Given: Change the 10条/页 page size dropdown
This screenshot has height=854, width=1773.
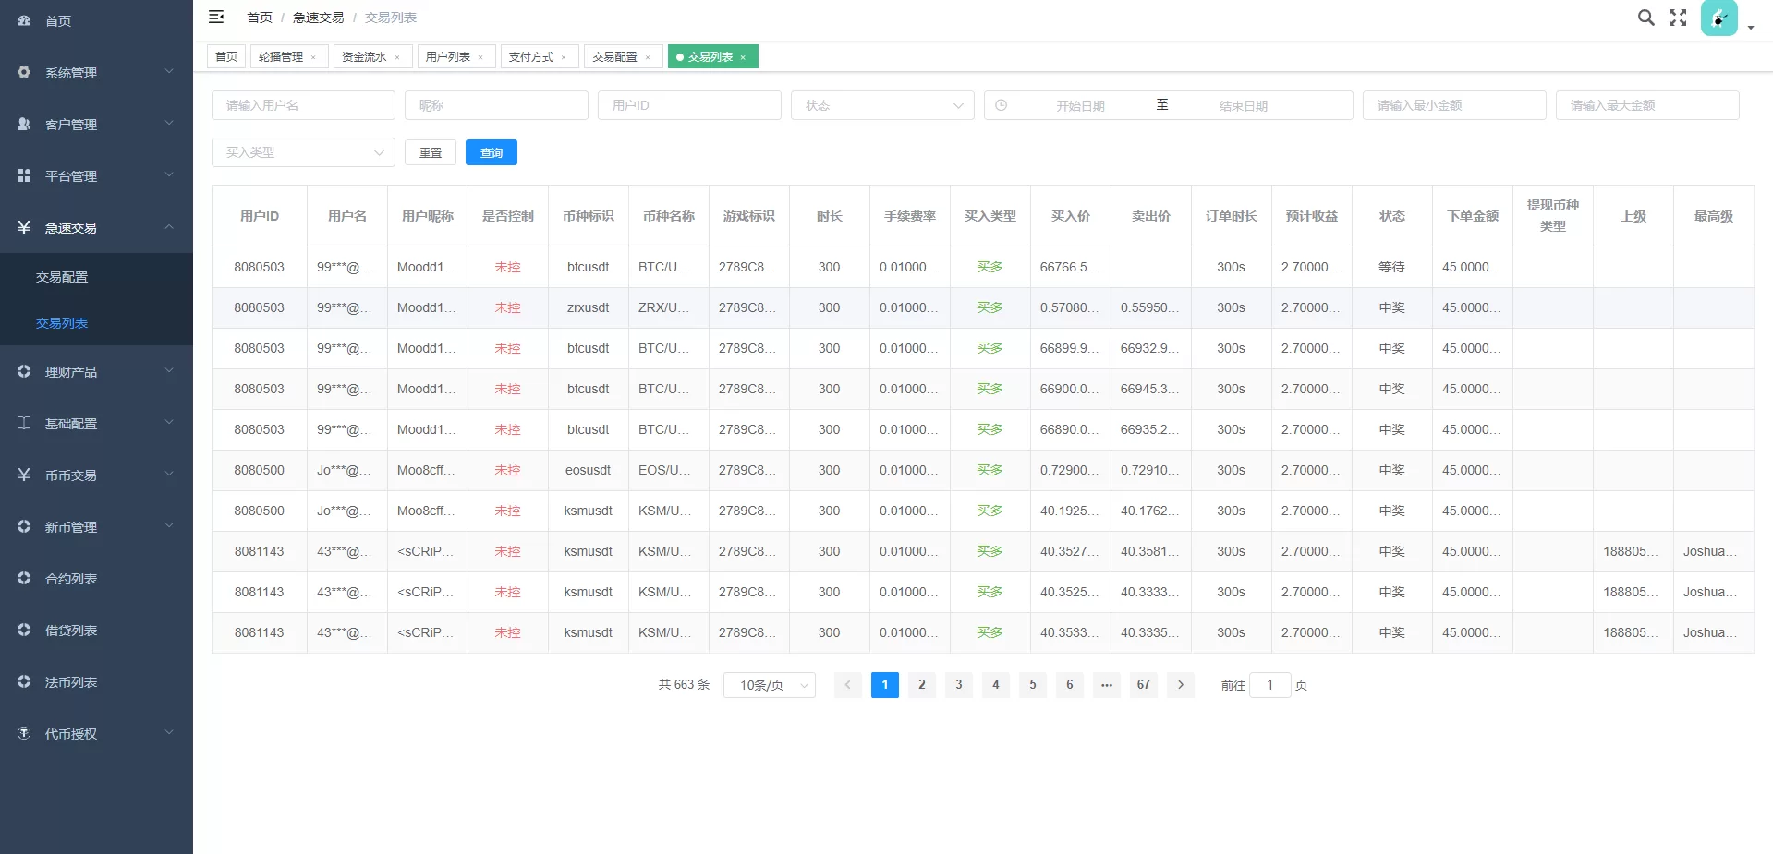Looking at the screenshot, I should 770,685.
